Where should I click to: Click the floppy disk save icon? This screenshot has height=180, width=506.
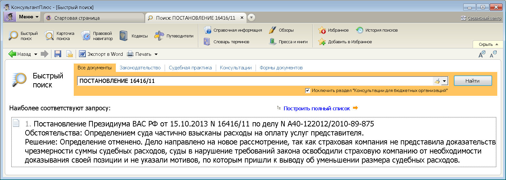pos(58,54)
